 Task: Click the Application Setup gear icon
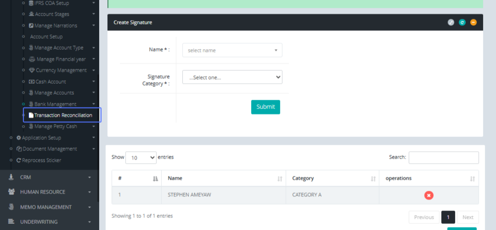pyautogui.click(x=19, y=138)
